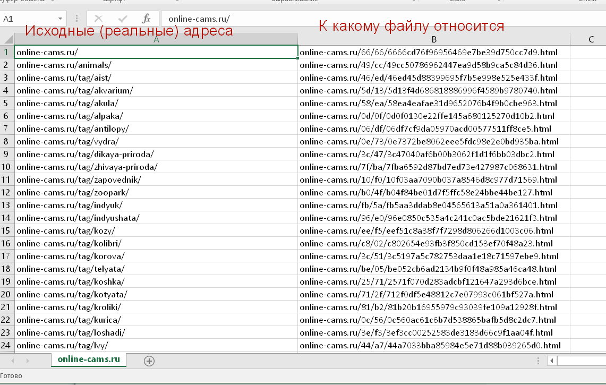The height and width of the screenshot is (385, 606).
Task: Add a new sheet with plus icon
Action: [149, 361]
